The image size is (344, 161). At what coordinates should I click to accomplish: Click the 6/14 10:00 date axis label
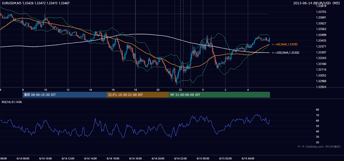45,158
